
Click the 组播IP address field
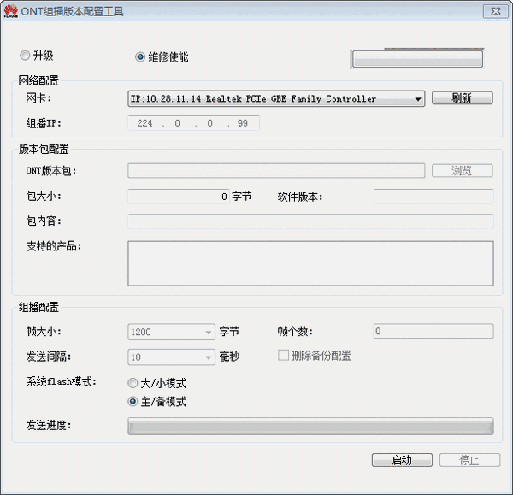pyautogui.click(x=193, y=123)
